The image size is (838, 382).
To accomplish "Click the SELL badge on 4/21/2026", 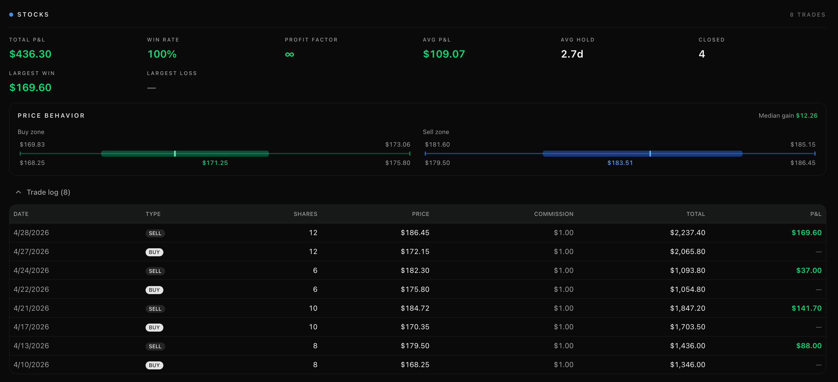I will coord(155,308).
